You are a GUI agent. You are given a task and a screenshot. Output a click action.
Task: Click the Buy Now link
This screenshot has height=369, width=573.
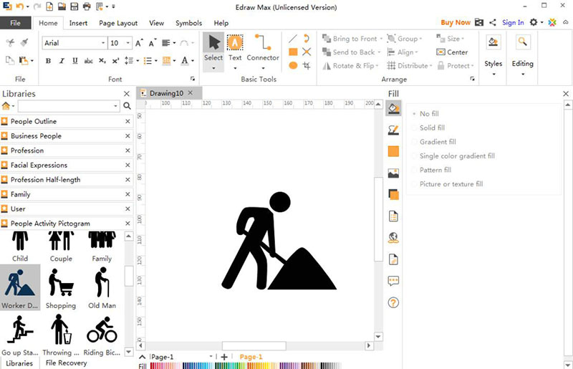456,23
